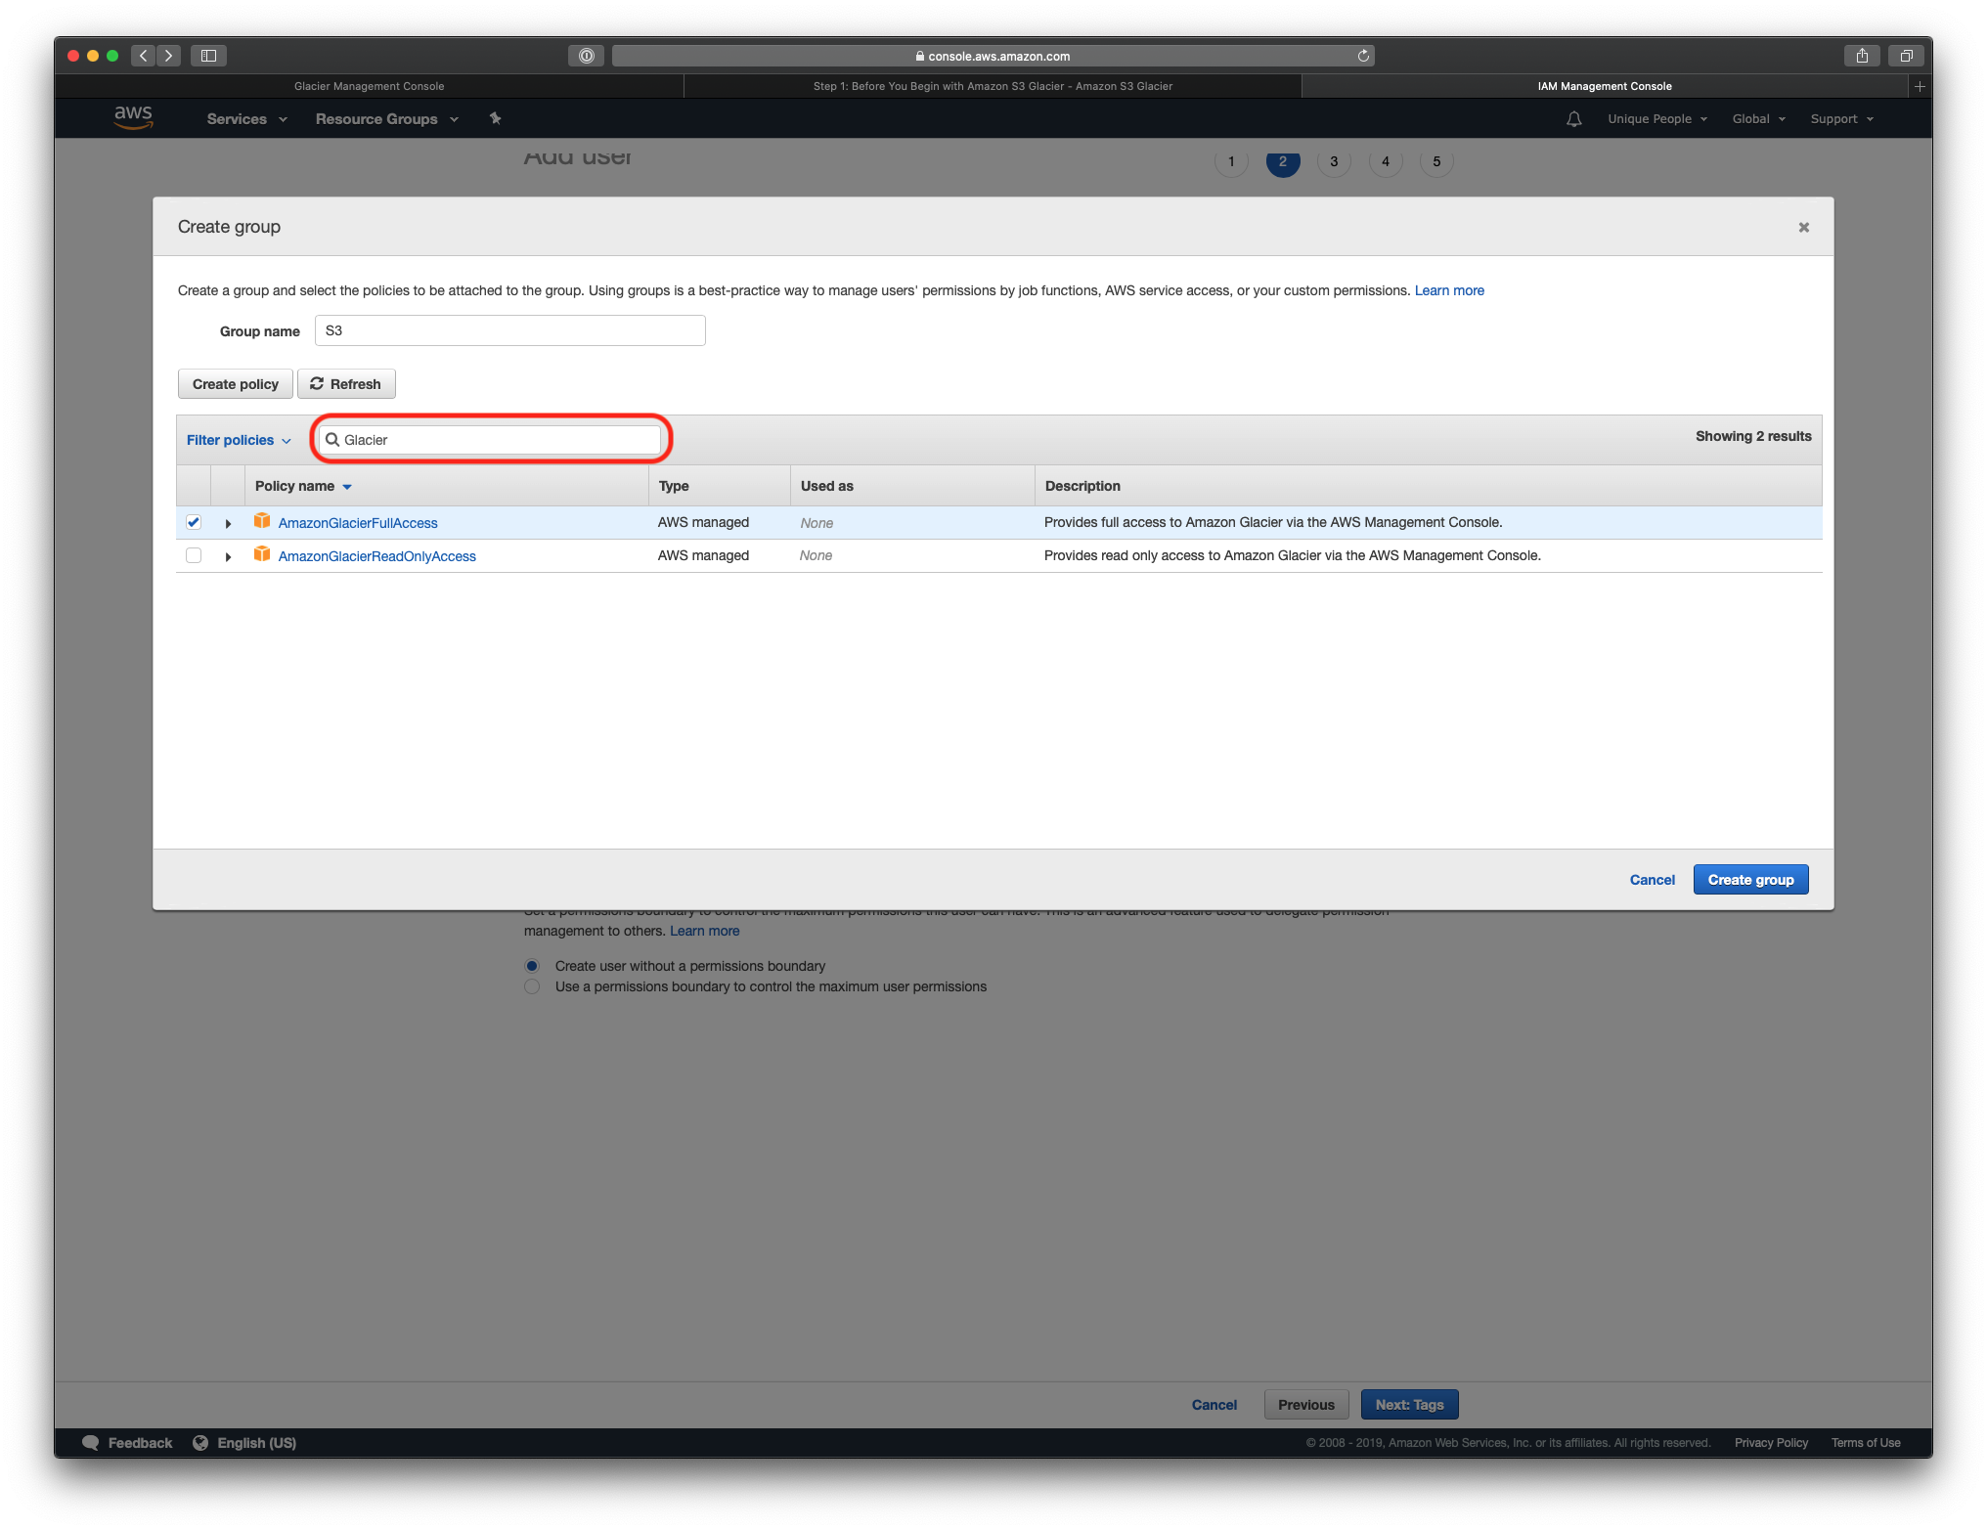Click the Create policy button
This screenshot has height=1530, width=1987.
click(x=235, y=384)
